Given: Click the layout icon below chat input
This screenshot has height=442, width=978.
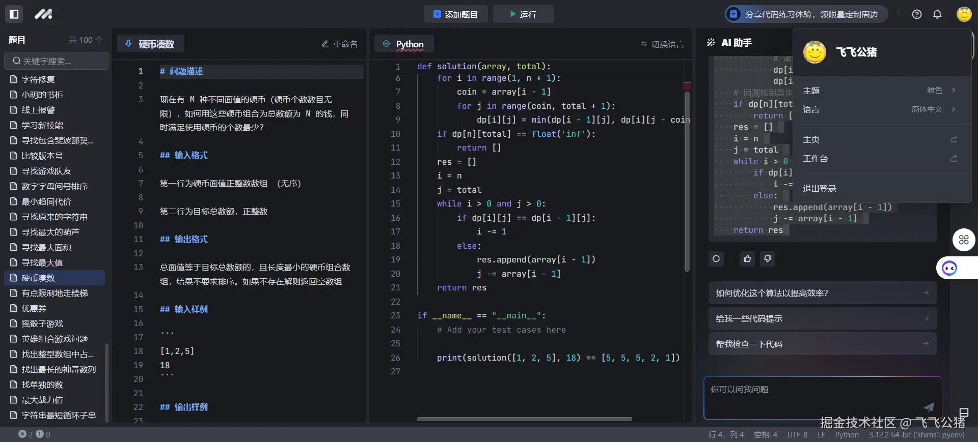Looking at the screenshot, I should tap(964, 412).
